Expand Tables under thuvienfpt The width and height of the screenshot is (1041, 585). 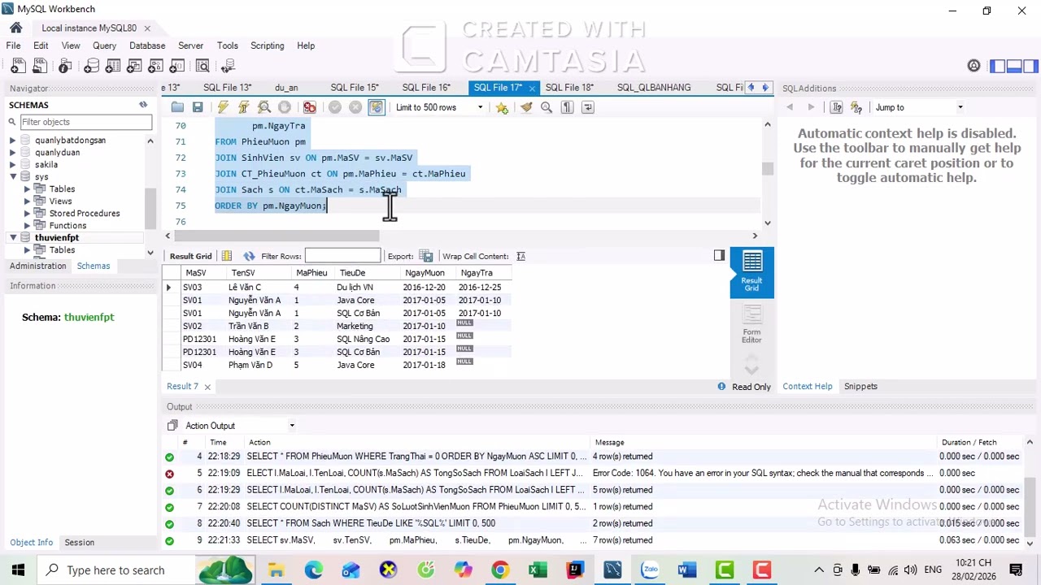click(27, 250)
